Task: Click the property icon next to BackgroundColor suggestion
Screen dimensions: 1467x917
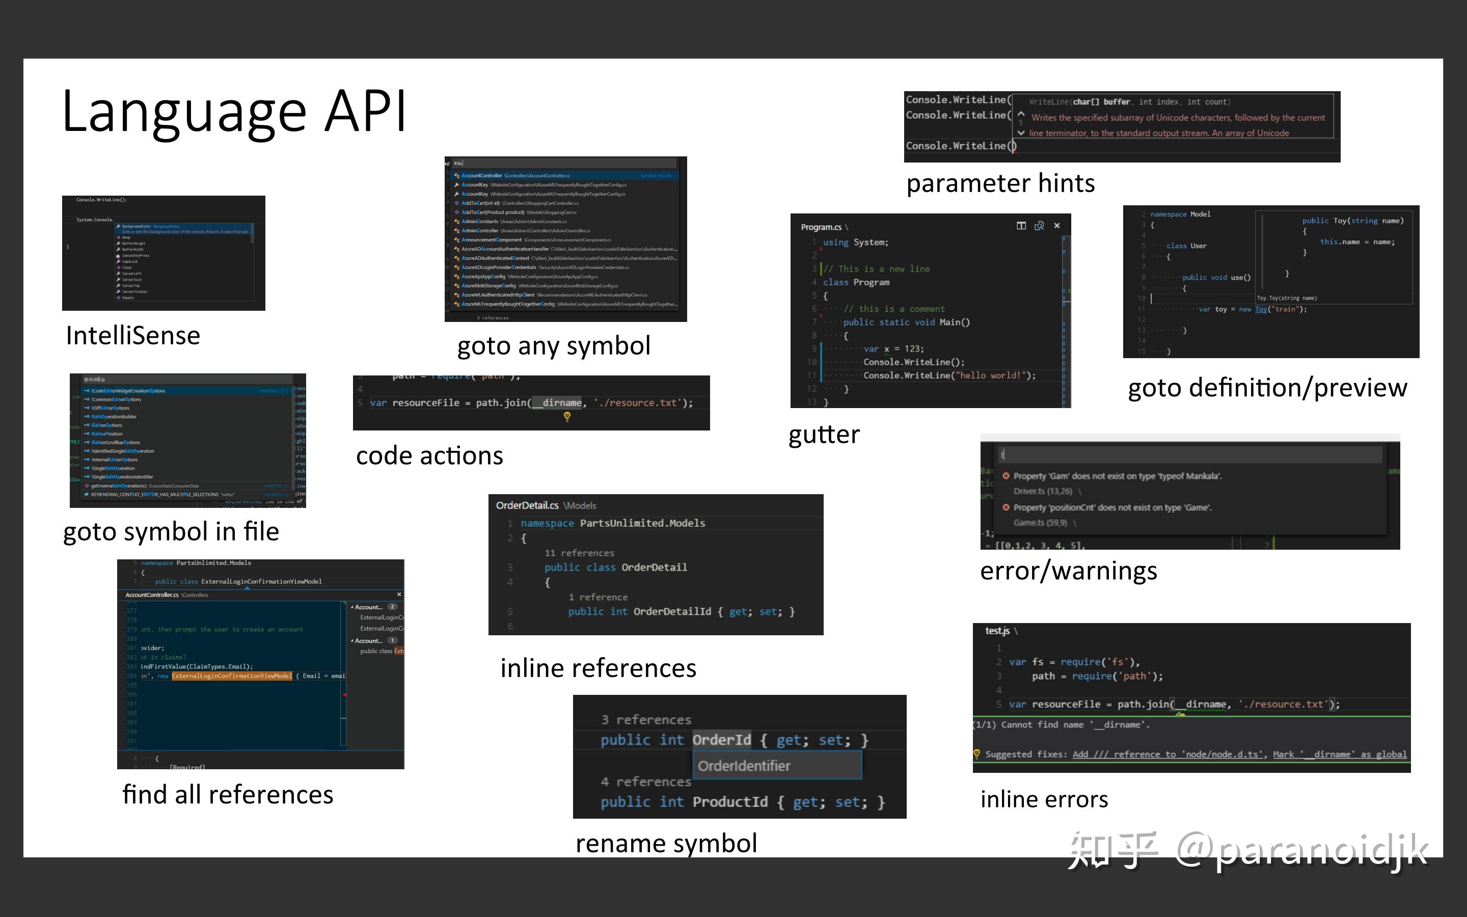Action: pos(119,227)
